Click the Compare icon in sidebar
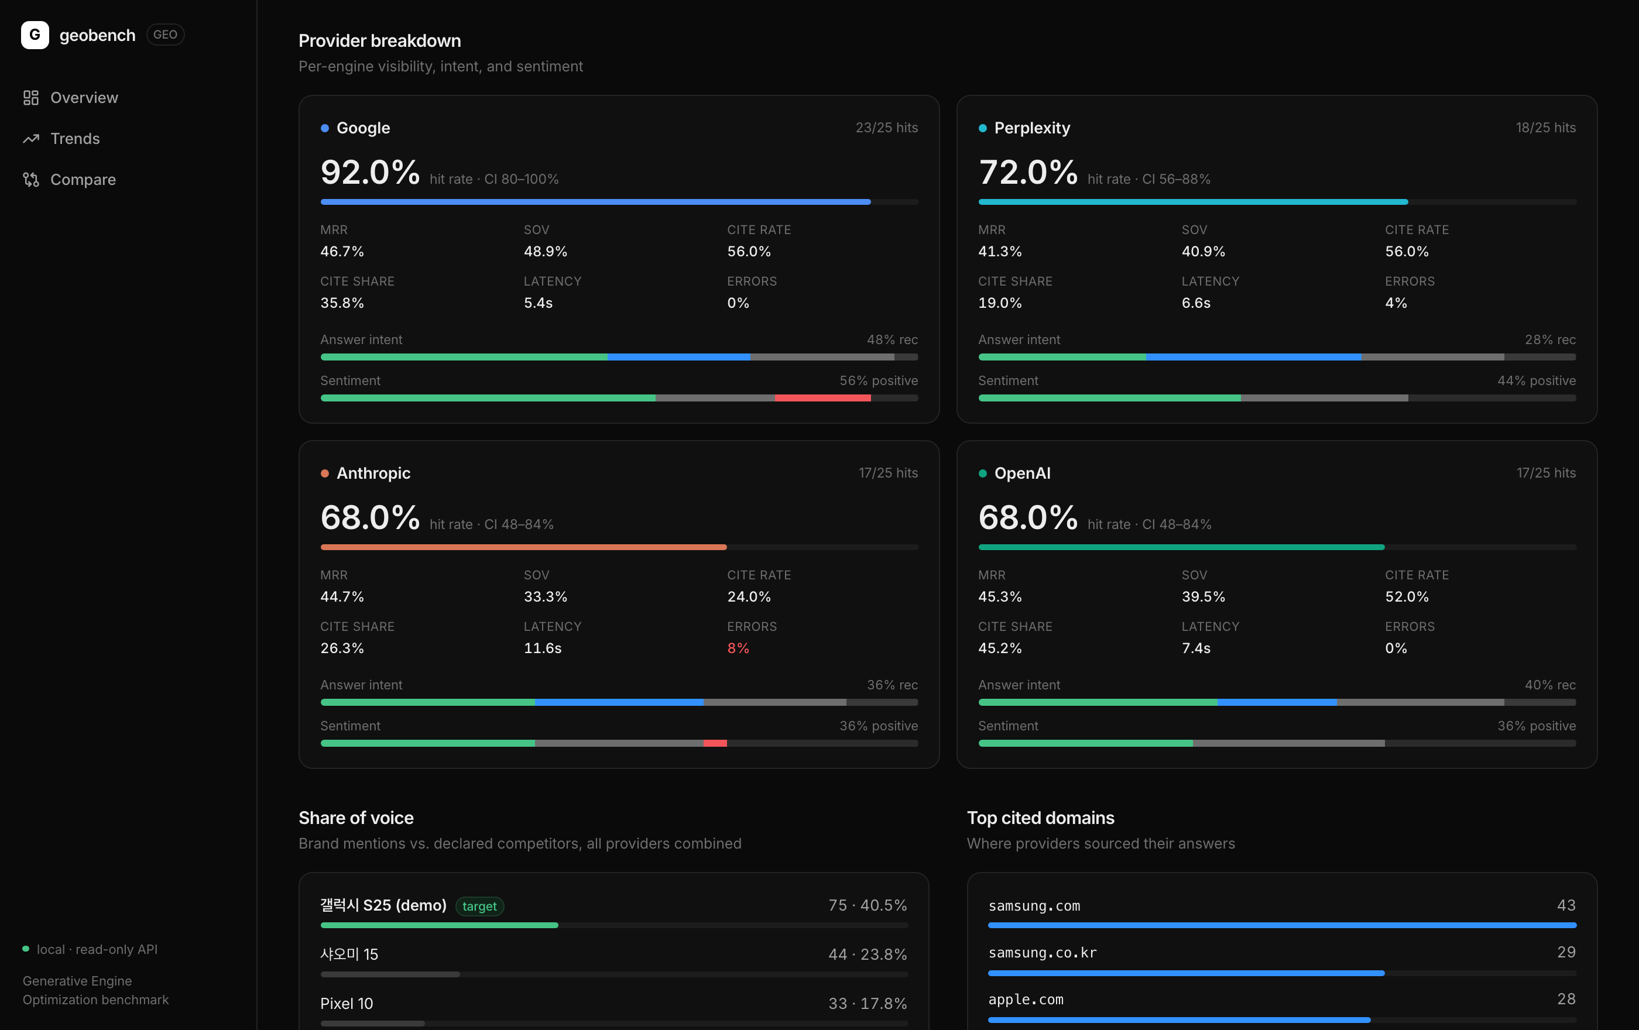1639x1030 pixels. [30, 180]
